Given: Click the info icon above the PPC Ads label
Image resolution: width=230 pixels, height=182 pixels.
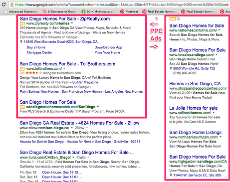Looking at the screenshot, I should click(x=156, y=19).
